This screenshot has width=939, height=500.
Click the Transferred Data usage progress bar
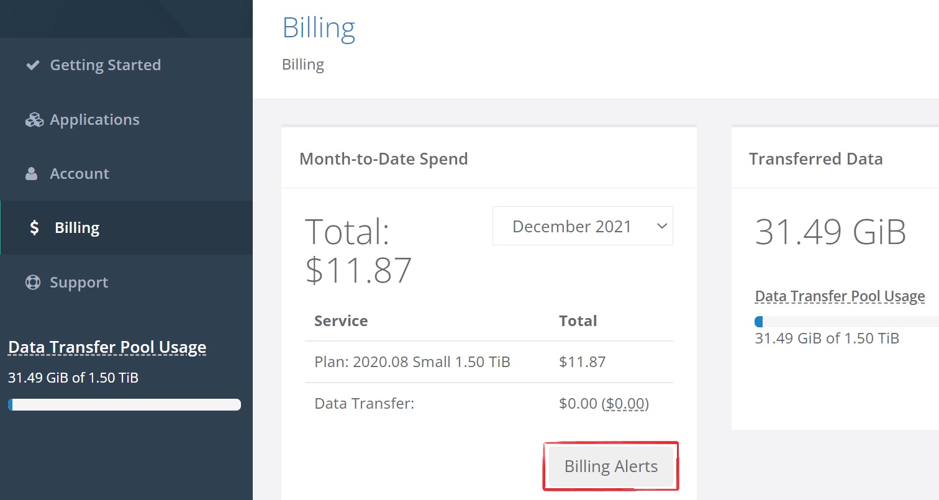(x=846, y=322)
